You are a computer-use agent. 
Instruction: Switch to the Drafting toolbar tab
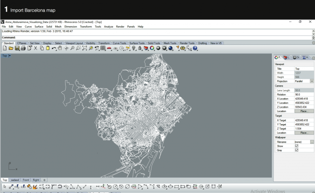[202, 43]
